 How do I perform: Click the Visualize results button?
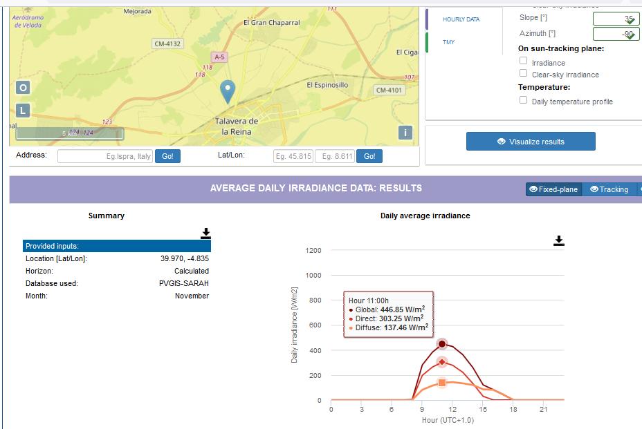[531, 142]
